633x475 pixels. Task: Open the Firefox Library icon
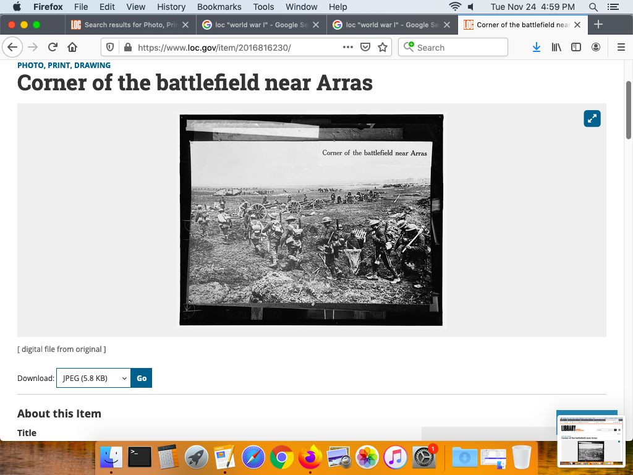[x=556, y=48]
